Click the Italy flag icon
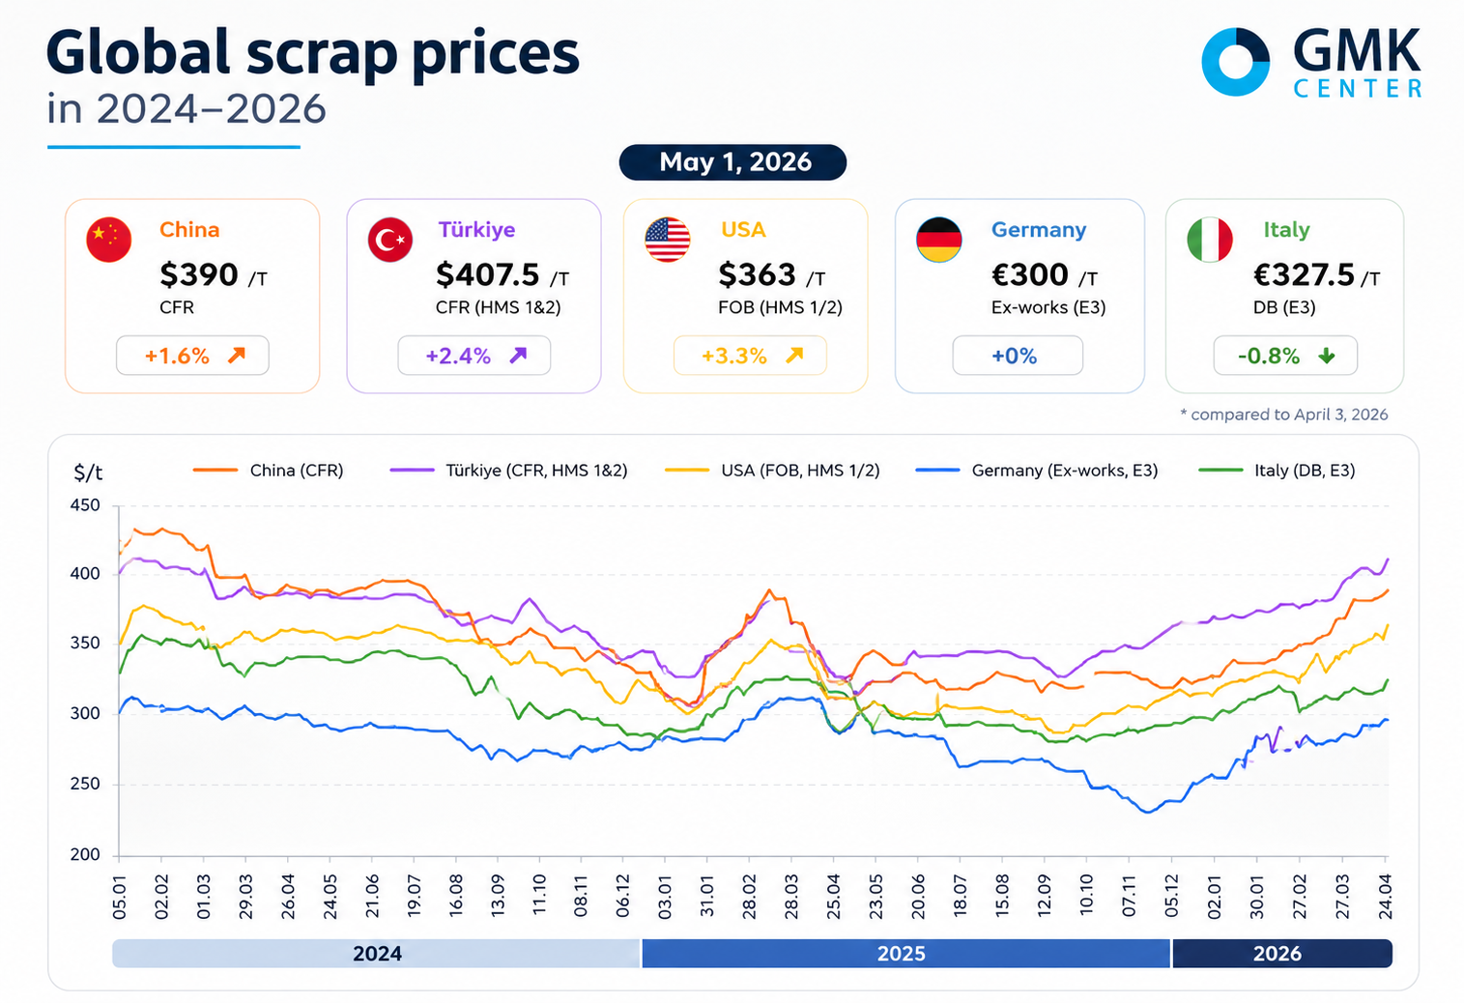1464x1003 pixels. [1210, 240]
